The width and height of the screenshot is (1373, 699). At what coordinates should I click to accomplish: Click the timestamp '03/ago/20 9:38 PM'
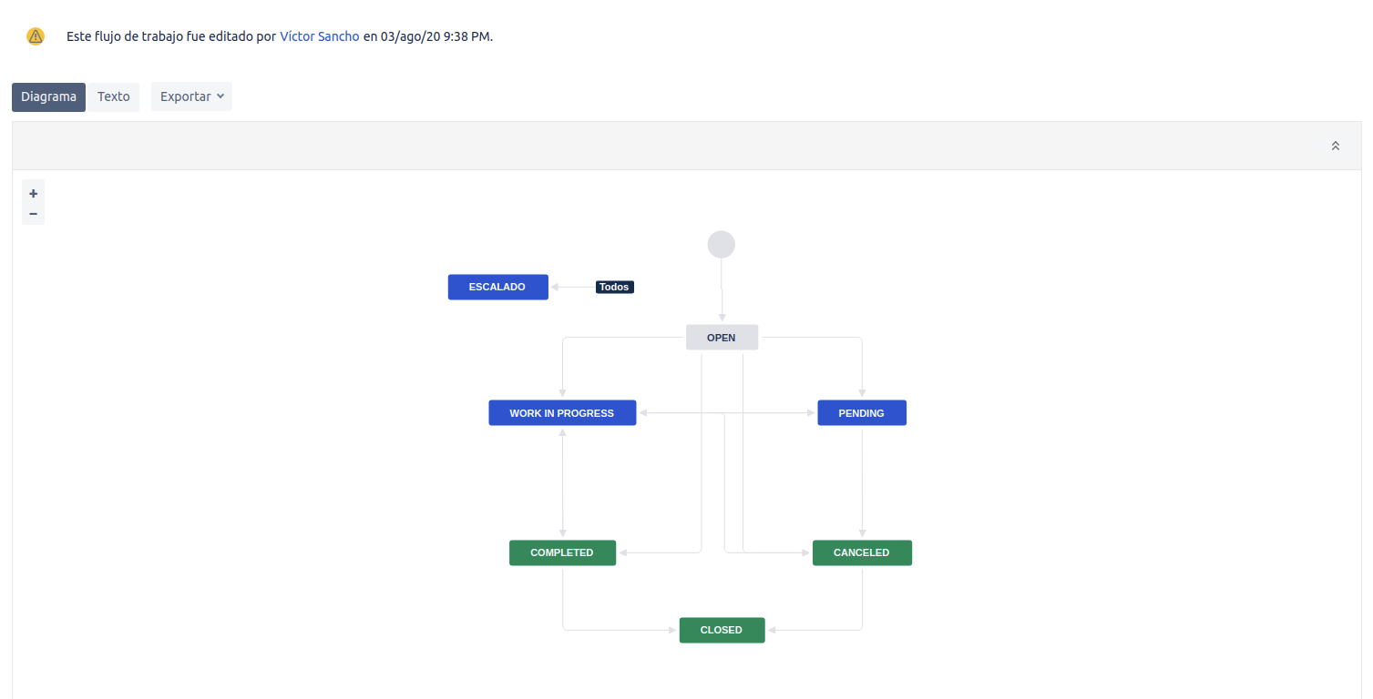pyautogui.click(x=435, y=36)
